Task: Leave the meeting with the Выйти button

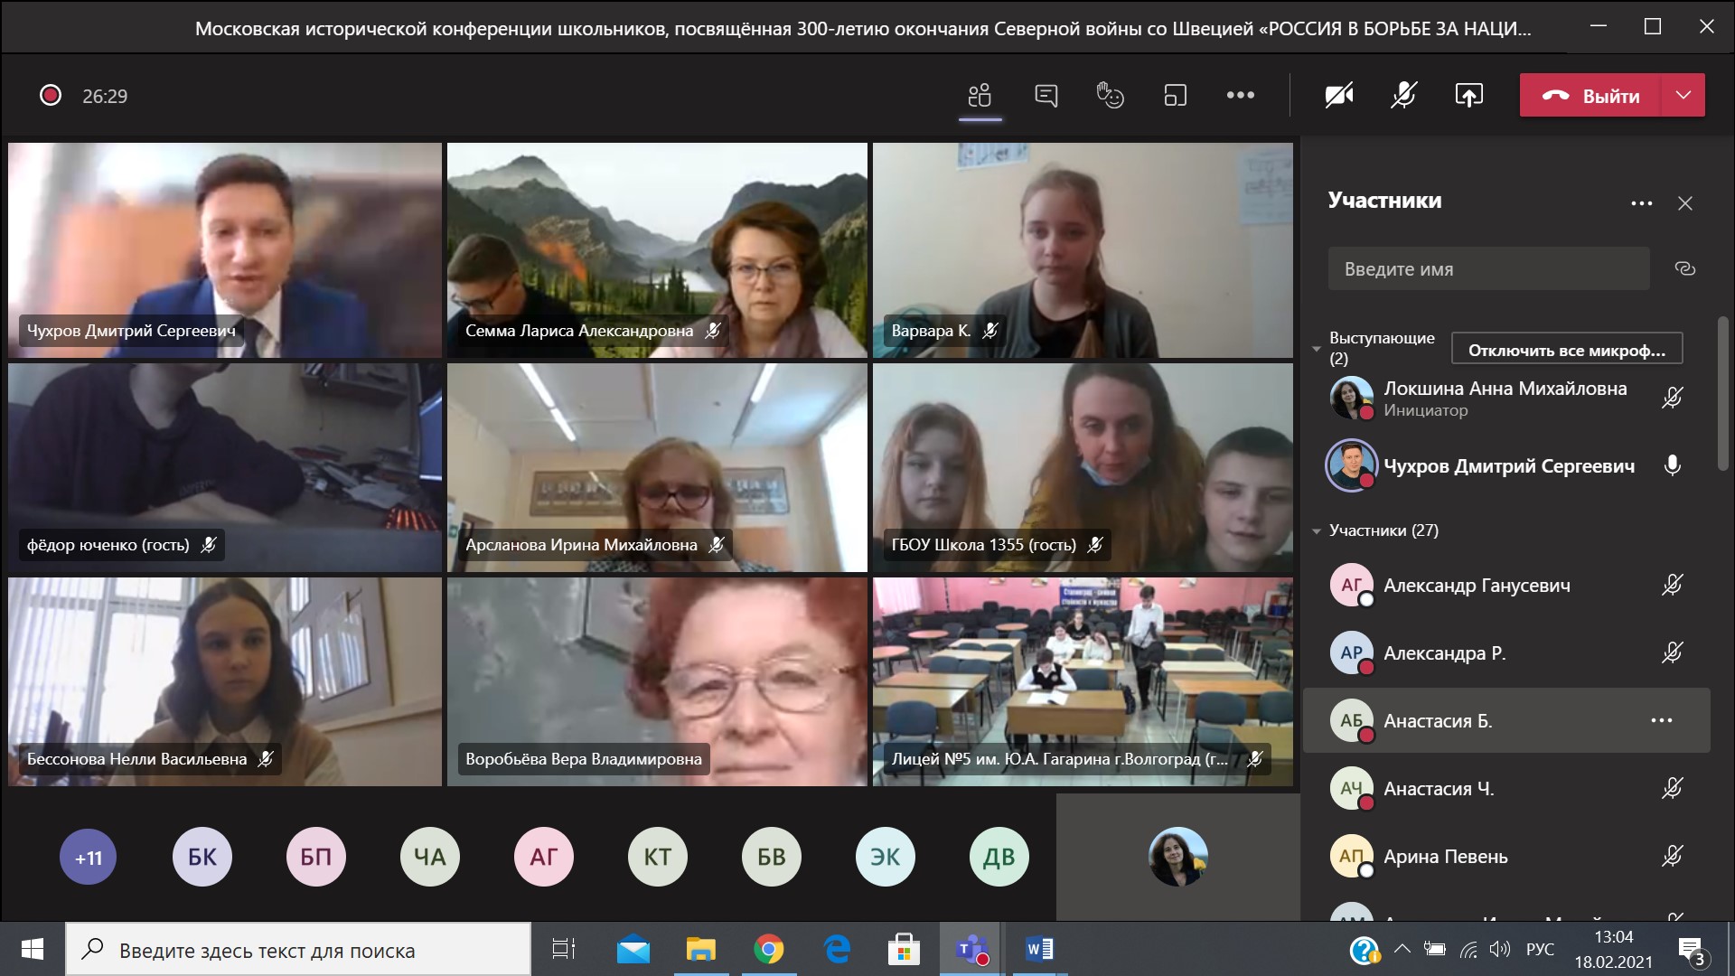Action: [x=1590, y=95]
